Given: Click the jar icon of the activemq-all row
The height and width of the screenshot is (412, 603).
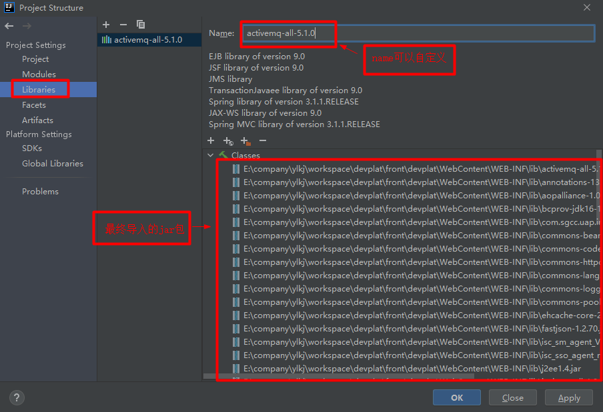Looking at the screenshot, I should click(236, 169).
